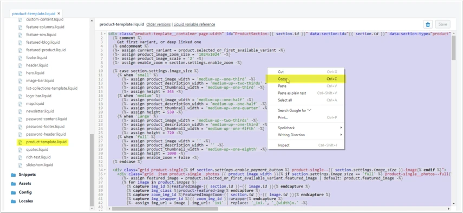Click the Save button

coord(442,24)
